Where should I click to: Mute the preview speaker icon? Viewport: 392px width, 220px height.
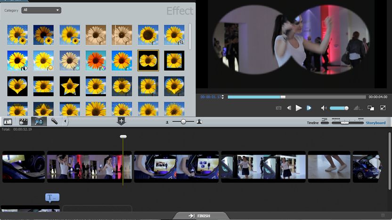(x=324, y=108)
